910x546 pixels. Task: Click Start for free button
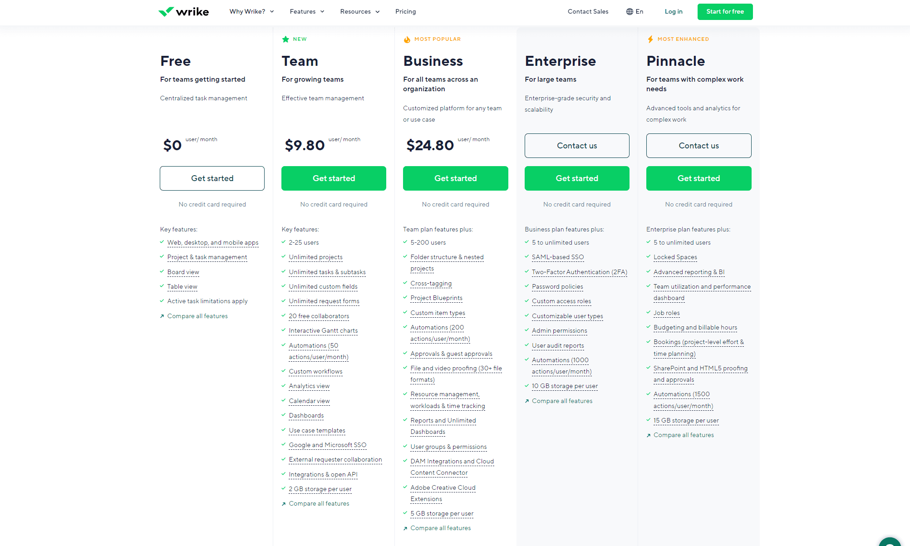pos(725,11)
